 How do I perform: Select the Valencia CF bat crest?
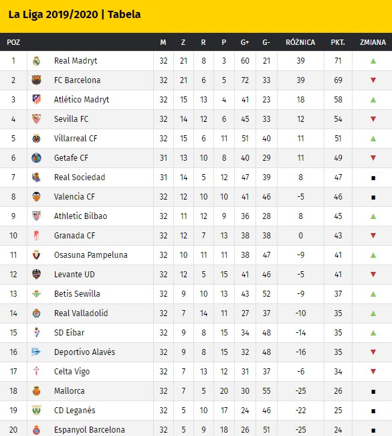[36, 197]
